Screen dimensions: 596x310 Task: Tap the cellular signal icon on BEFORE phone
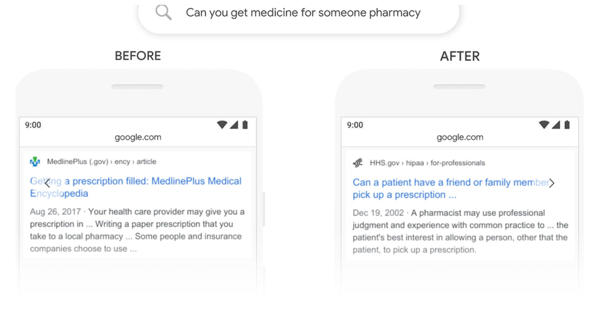[234, 124]
